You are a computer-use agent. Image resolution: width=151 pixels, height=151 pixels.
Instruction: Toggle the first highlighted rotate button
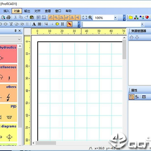click(x=51, y=18)
